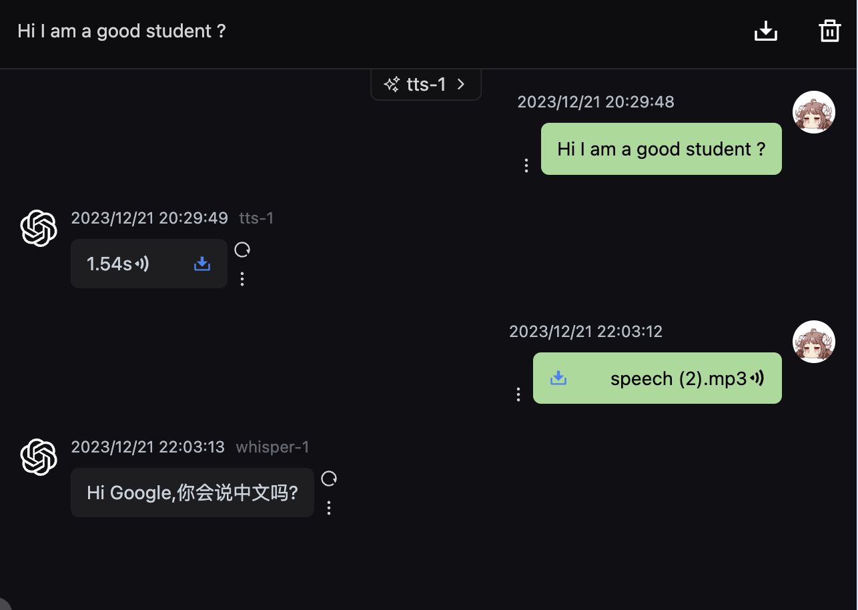This screenshot has height=610, width=858.
Task: Click the user avatar beside first message
Action: (x=814, y=112)
